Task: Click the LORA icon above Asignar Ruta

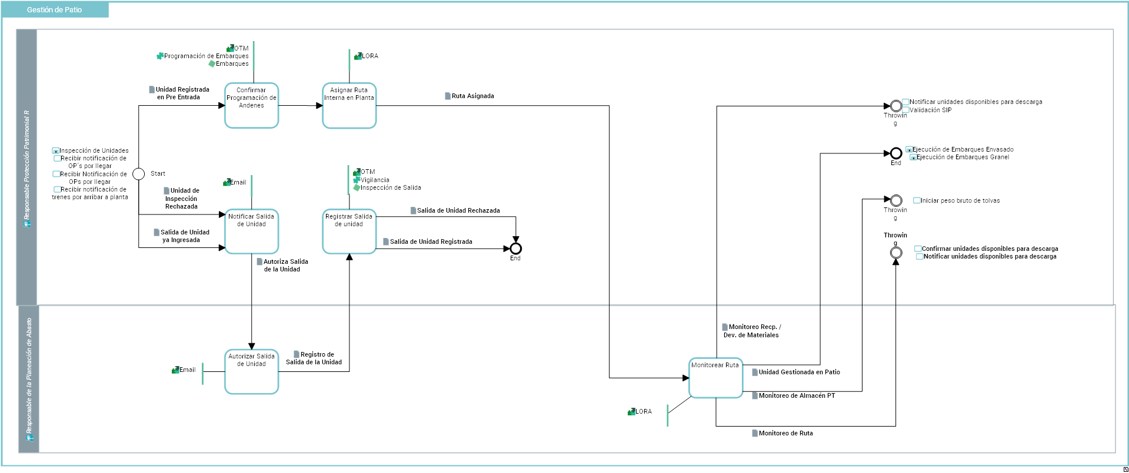Action: point(358,56)
